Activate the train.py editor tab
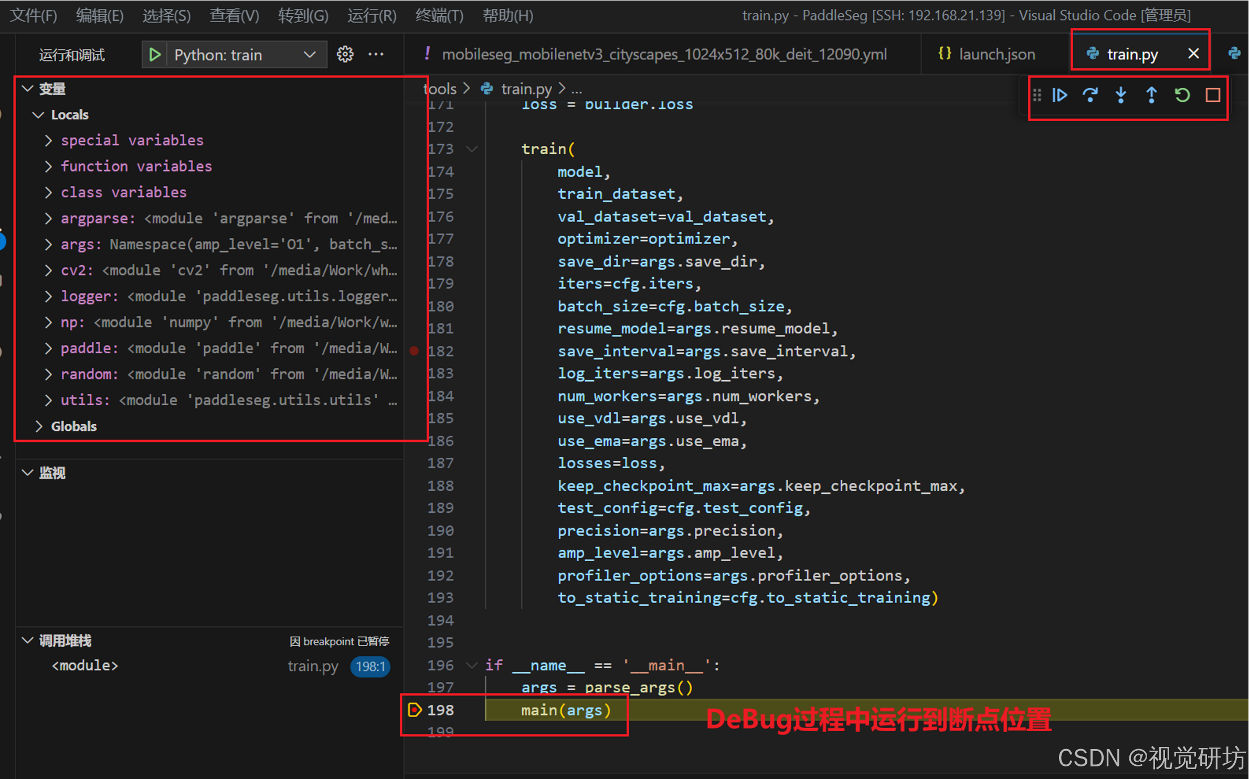 pyautogui.click(x=1132, y=54)
